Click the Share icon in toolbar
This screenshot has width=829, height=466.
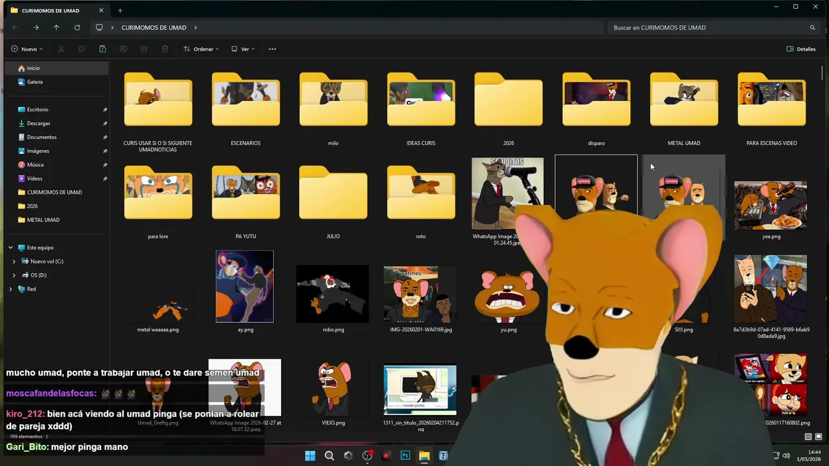tap(144, 49)
